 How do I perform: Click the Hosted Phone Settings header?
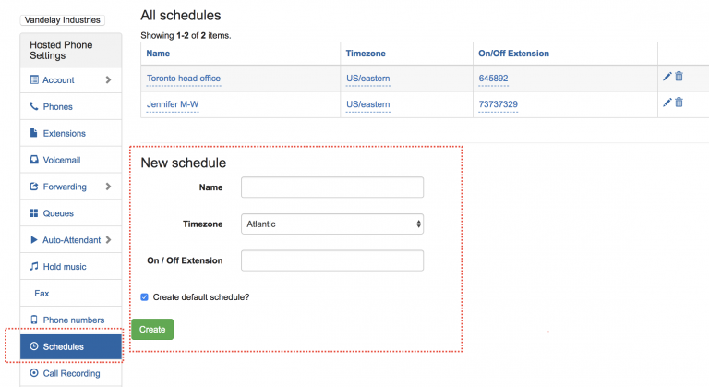(71, 50)
